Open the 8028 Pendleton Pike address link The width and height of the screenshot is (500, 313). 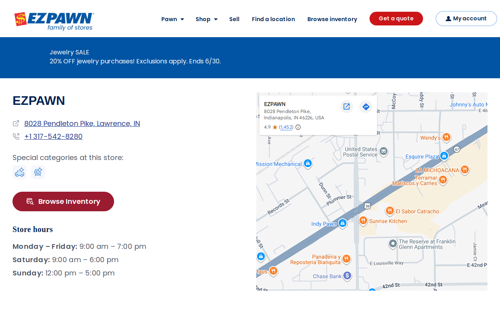pyautogui.click(x=82, y=124)
